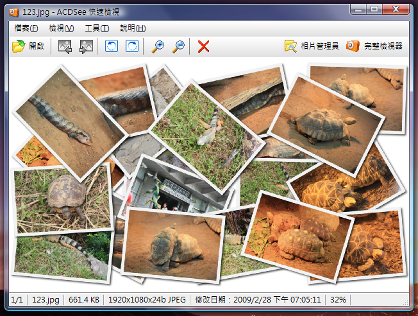Open the 檔案 menu
Viewport: 418px width, 316px height.
(x=26, y=28)
